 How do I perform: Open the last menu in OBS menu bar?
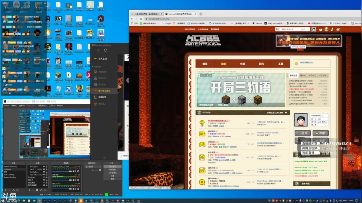[59, 105]
